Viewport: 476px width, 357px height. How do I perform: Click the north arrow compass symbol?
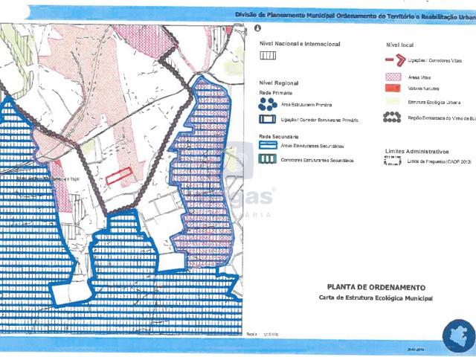coord(258,28)
